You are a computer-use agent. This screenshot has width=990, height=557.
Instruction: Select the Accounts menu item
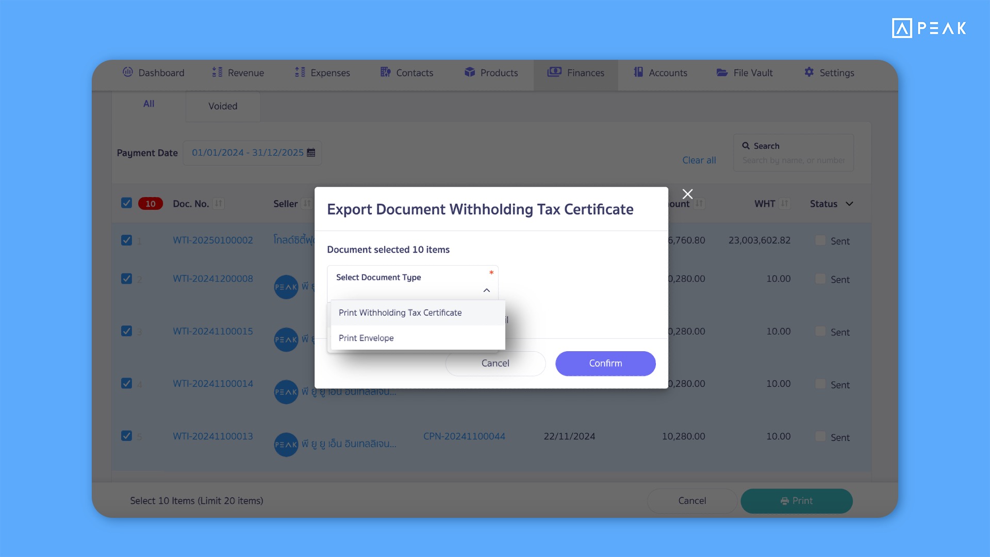point(660,72)
